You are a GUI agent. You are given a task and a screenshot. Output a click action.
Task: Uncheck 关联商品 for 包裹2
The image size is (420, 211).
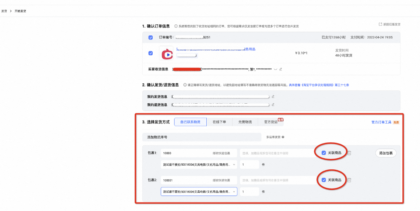[324, 180]
